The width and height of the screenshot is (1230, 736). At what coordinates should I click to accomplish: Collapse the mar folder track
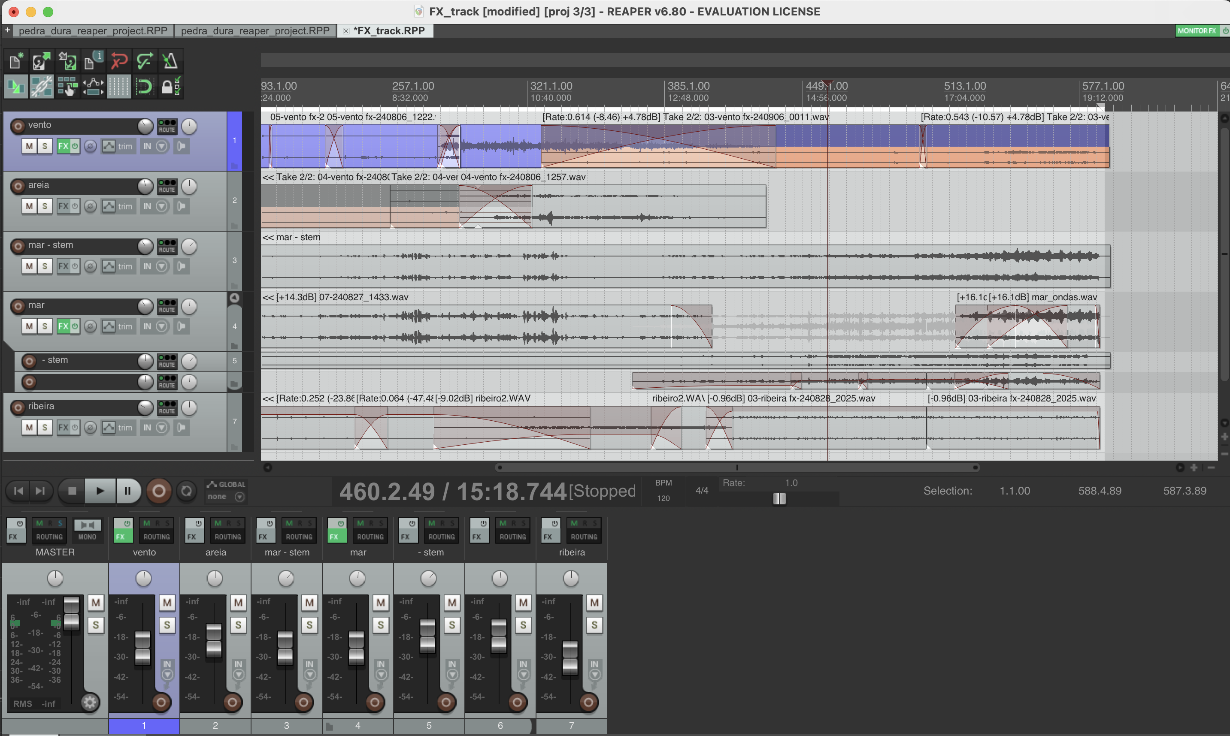click(234, 298)
